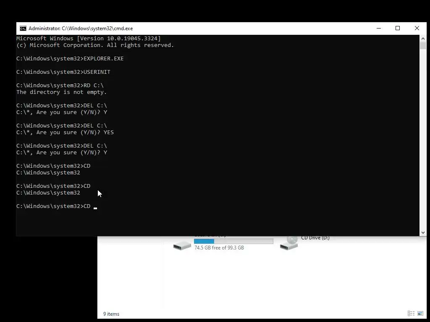The image size is (430, 322).
Task: Minimize the Administrator cmd.exe window
Action: [379, 28]
